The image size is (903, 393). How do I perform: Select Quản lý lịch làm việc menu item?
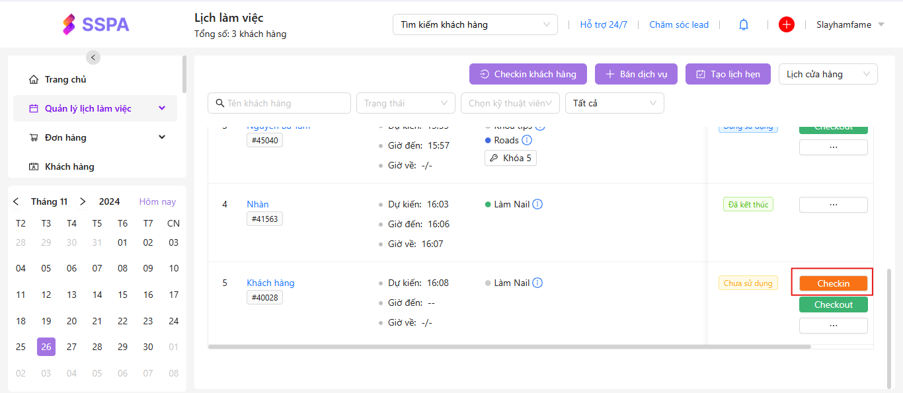pos(95,108)
